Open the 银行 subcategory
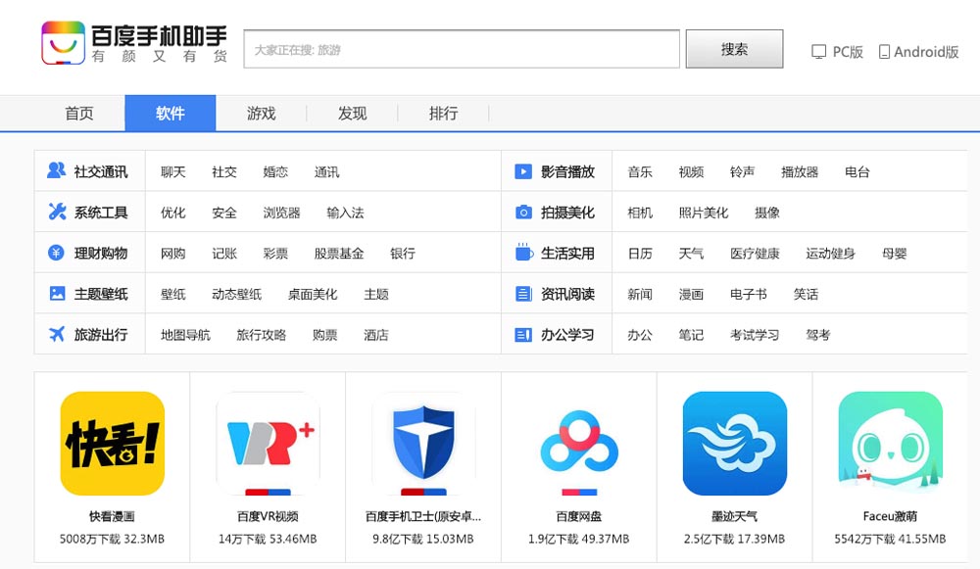This screenshot has height=569, width=980. 403,253
